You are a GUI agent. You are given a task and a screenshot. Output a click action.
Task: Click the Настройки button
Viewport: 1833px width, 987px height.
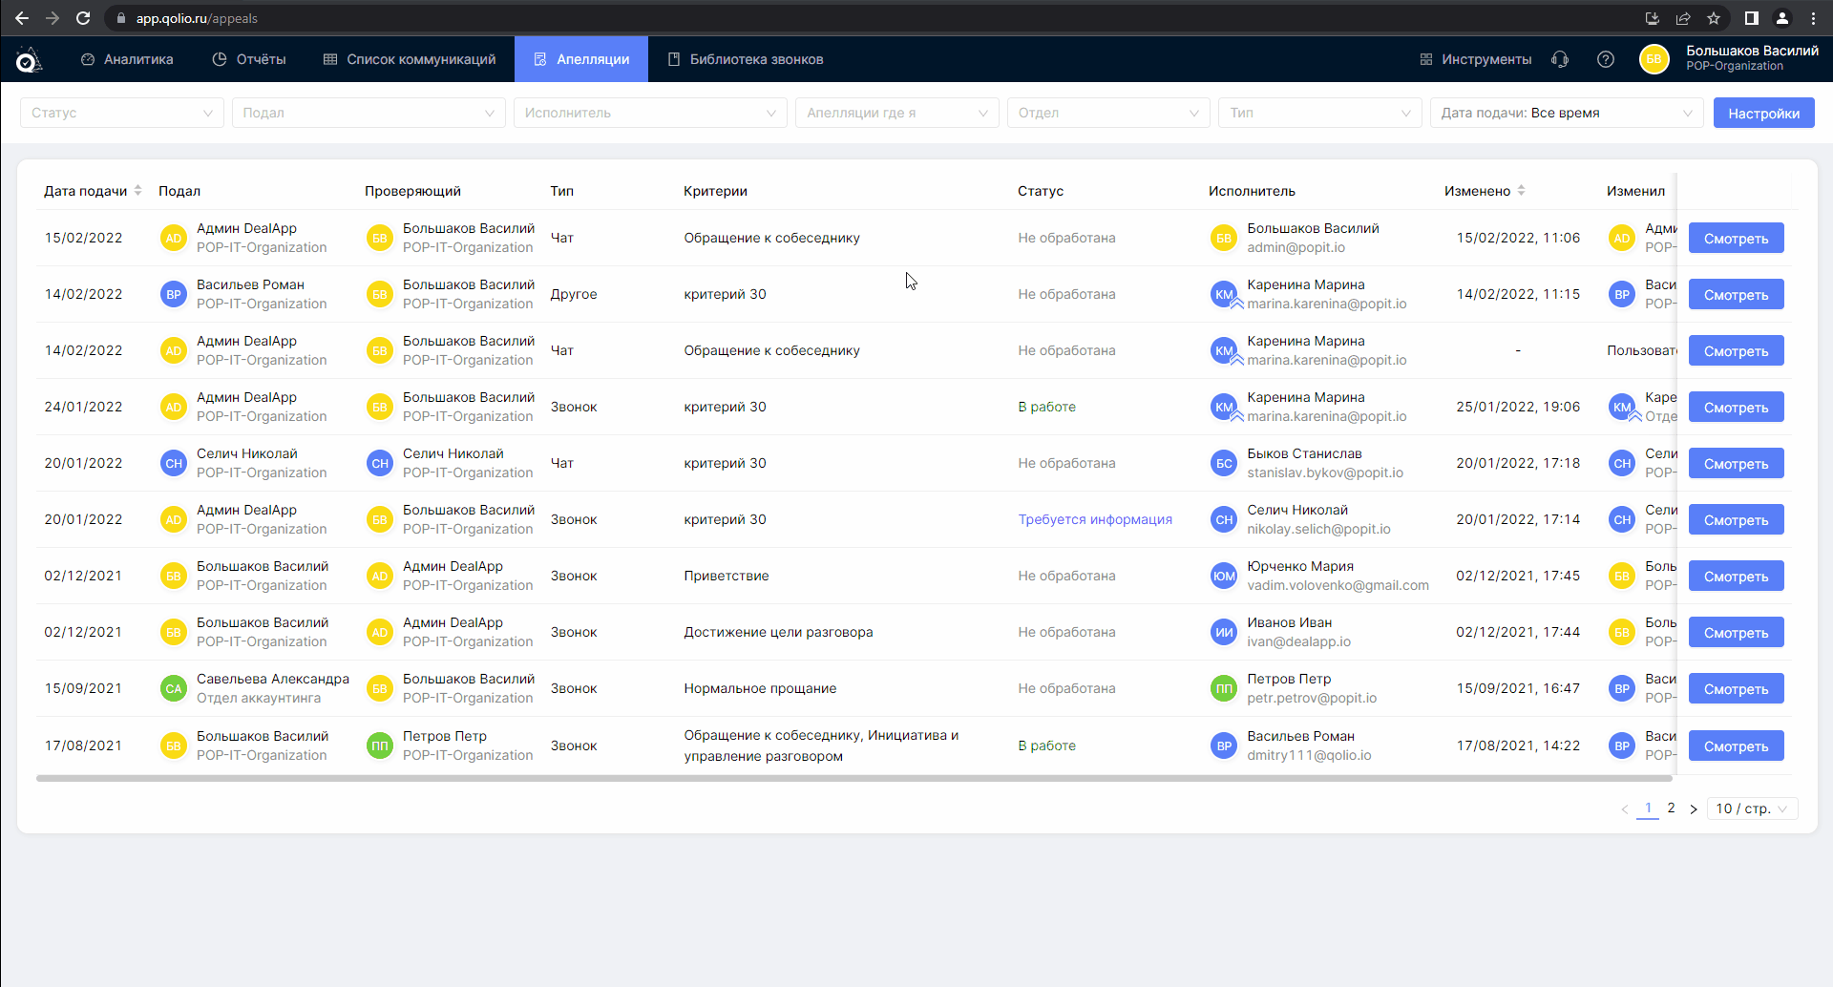pos(1763,114)
